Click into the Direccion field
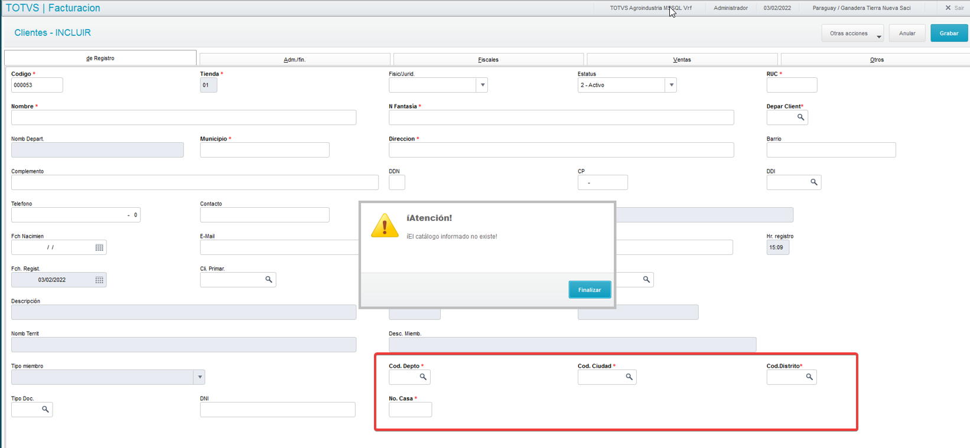This screenshot has height=448, width=970. 561,150
